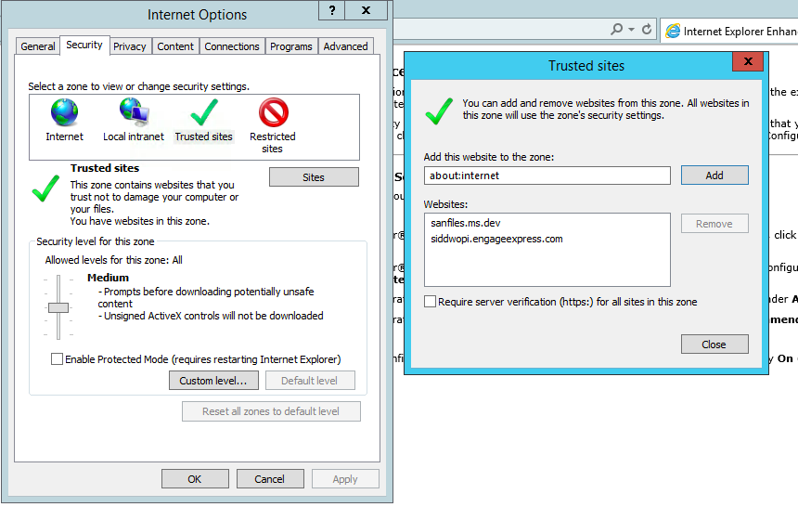Click the Sites button
Screen dimensions: 798x507
click(x=314, y=177)
